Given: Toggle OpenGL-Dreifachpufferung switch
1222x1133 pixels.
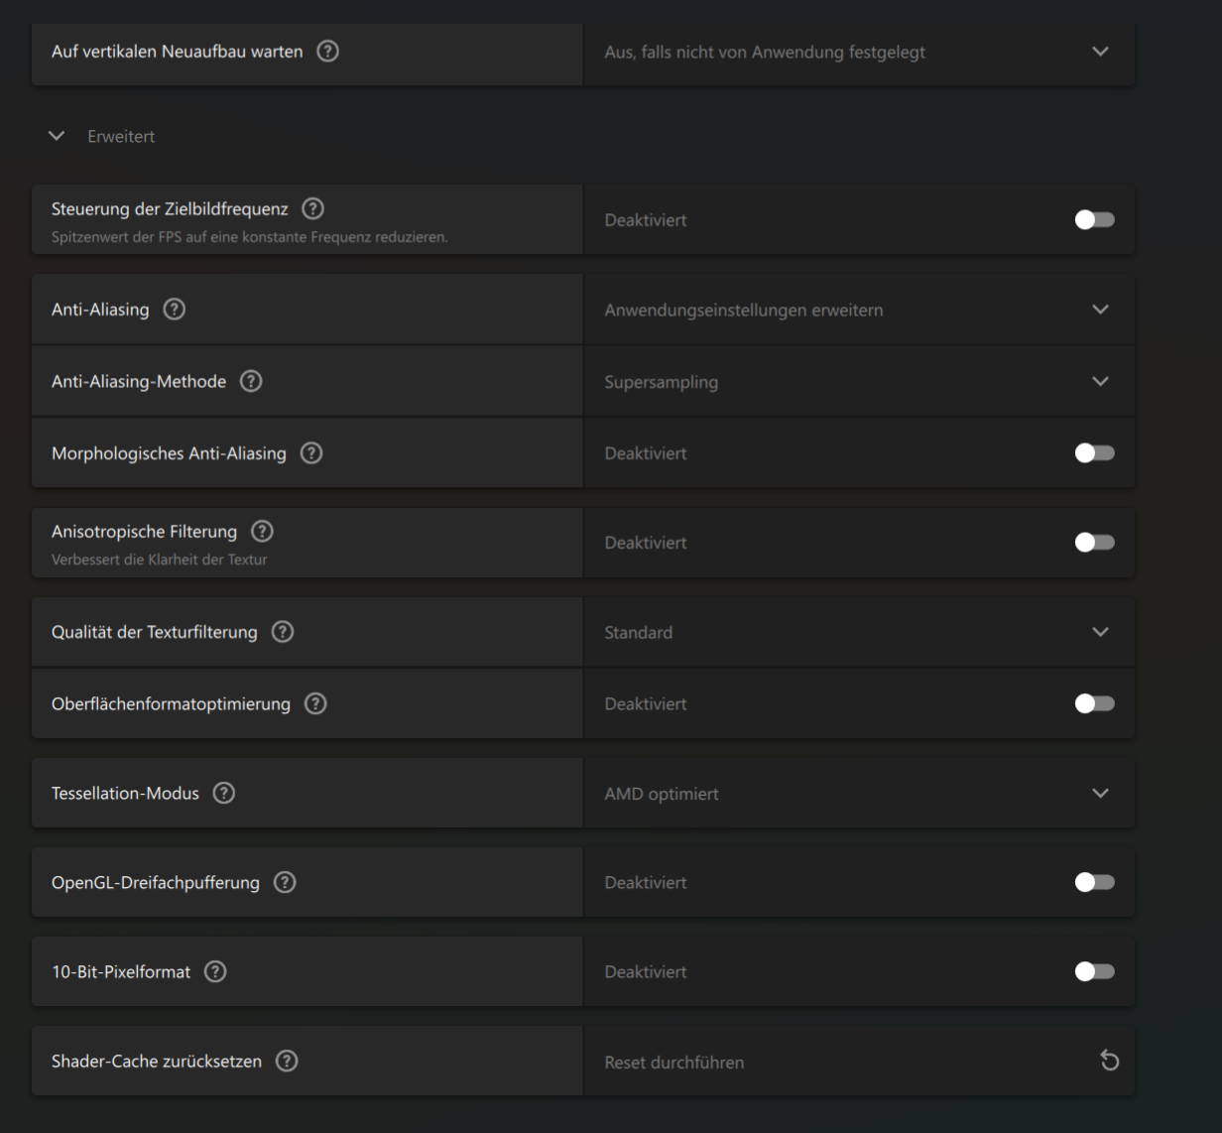Looking at the screenshot, I should coord(1094,882).
